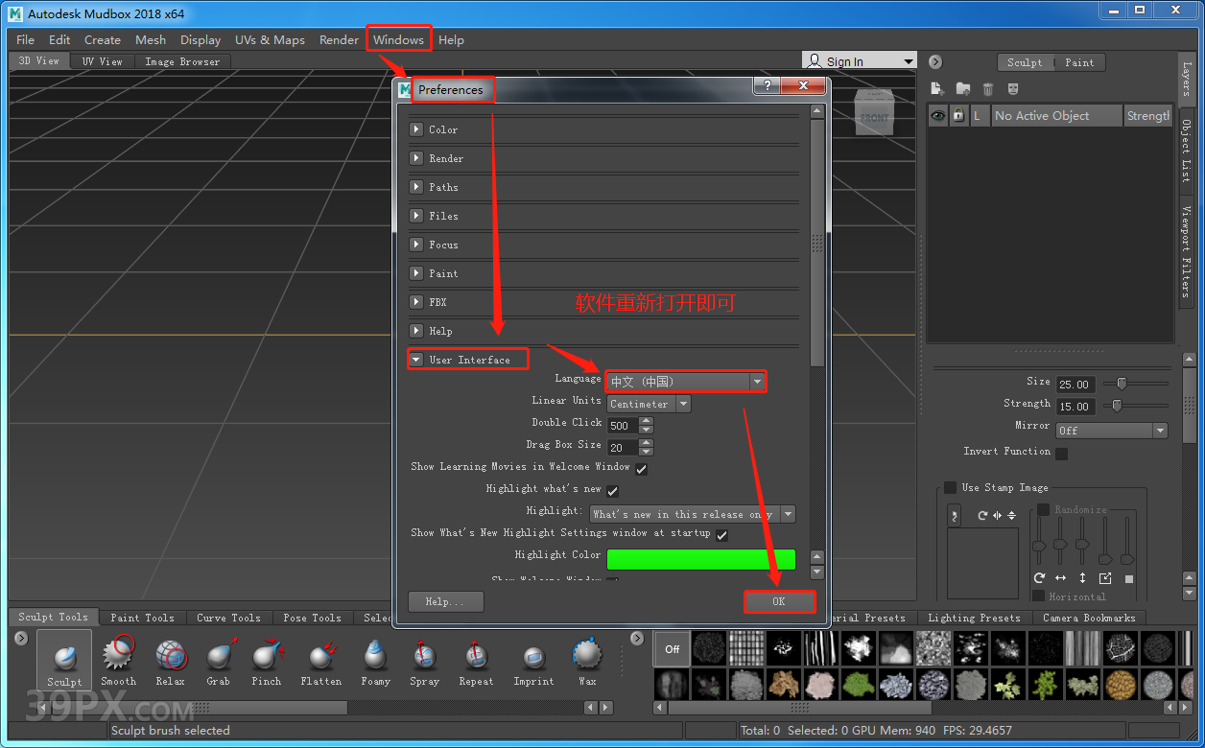Select the Grab sculpt tool
This screenshot has height=748, width=1205.
point(219,658)
